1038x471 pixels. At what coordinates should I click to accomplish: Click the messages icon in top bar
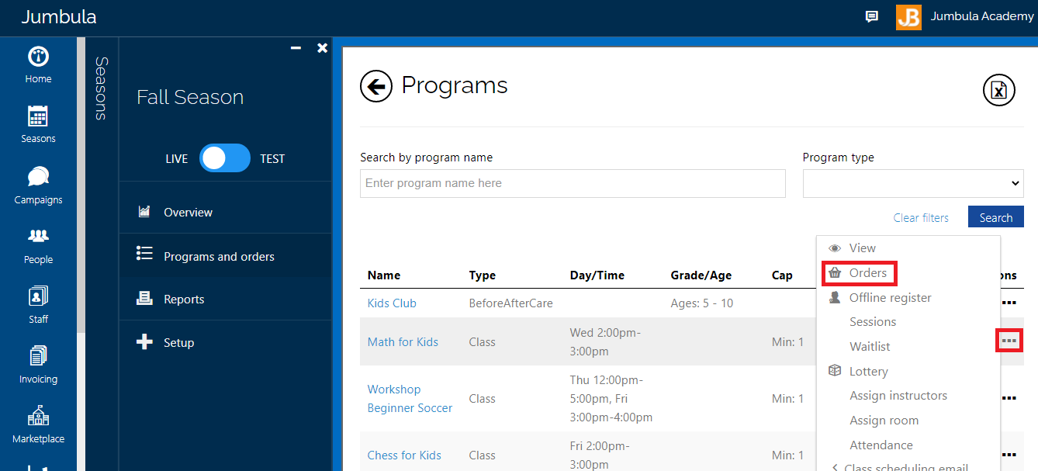tap(872, 16)
